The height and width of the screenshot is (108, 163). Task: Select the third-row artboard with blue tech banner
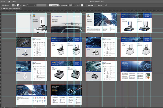tap(136, 71)
